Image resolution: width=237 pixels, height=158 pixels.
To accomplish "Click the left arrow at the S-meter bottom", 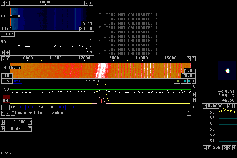I will 230,148.
